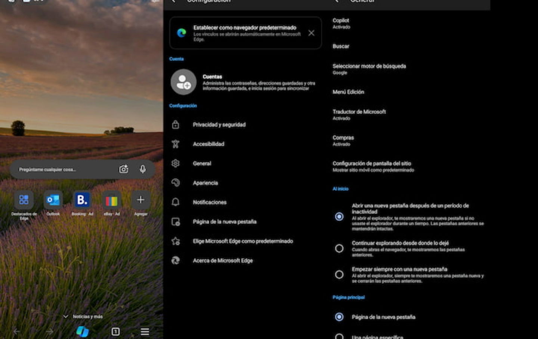The width and height of the screenshot is (538, 339).
Task: Click the General gear icon
Action: 176,163
